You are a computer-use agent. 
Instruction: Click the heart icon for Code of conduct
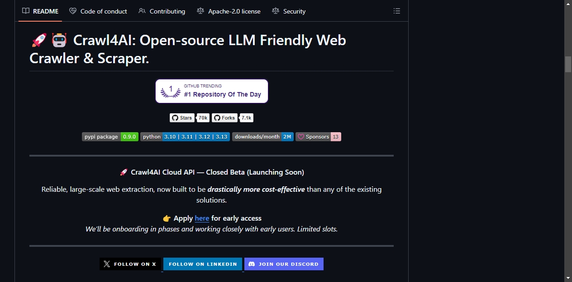click(73, 11)
